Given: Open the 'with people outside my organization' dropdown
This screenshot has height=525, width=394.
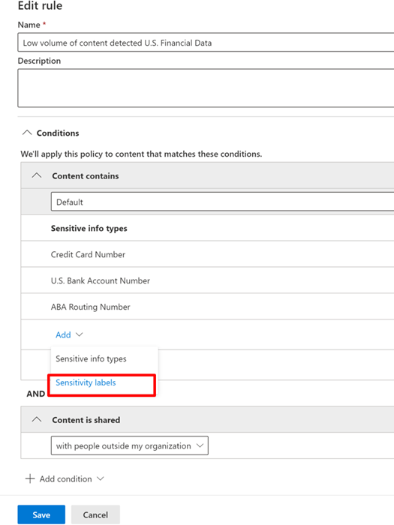Looking at the screenshot, I should coord(130,445).
